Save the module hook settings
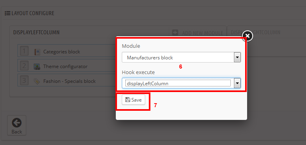The image size is (306, 145). coord(133,100)
